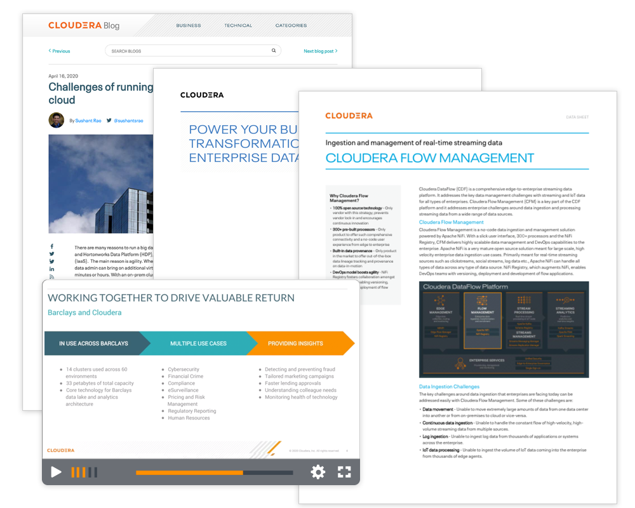Click the Twitter bird icon beside author
The image size is (635, 508).
[x=109, y=120]
